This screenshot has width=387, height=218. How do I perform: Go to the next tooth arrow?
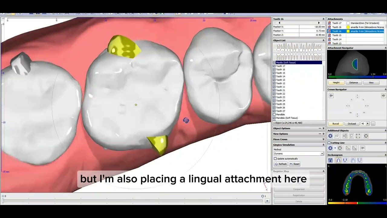(x=319, y=23)
